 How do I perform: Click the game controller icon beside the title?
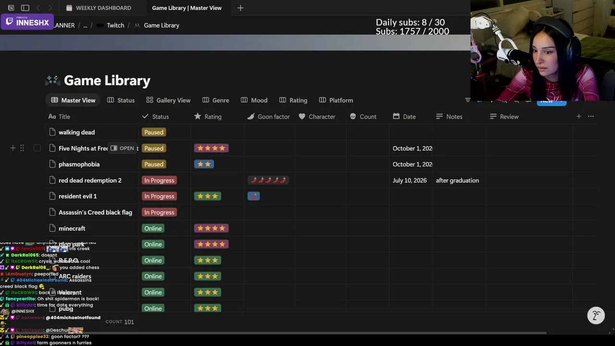52,80
